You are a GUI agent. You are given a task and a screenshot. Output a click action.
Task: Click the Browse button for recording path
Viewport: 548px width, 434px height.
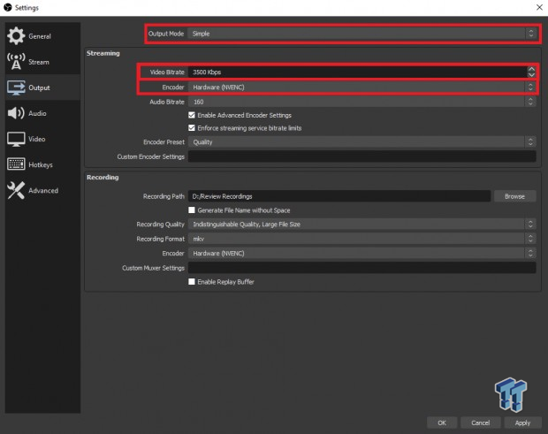pos(514,196)
